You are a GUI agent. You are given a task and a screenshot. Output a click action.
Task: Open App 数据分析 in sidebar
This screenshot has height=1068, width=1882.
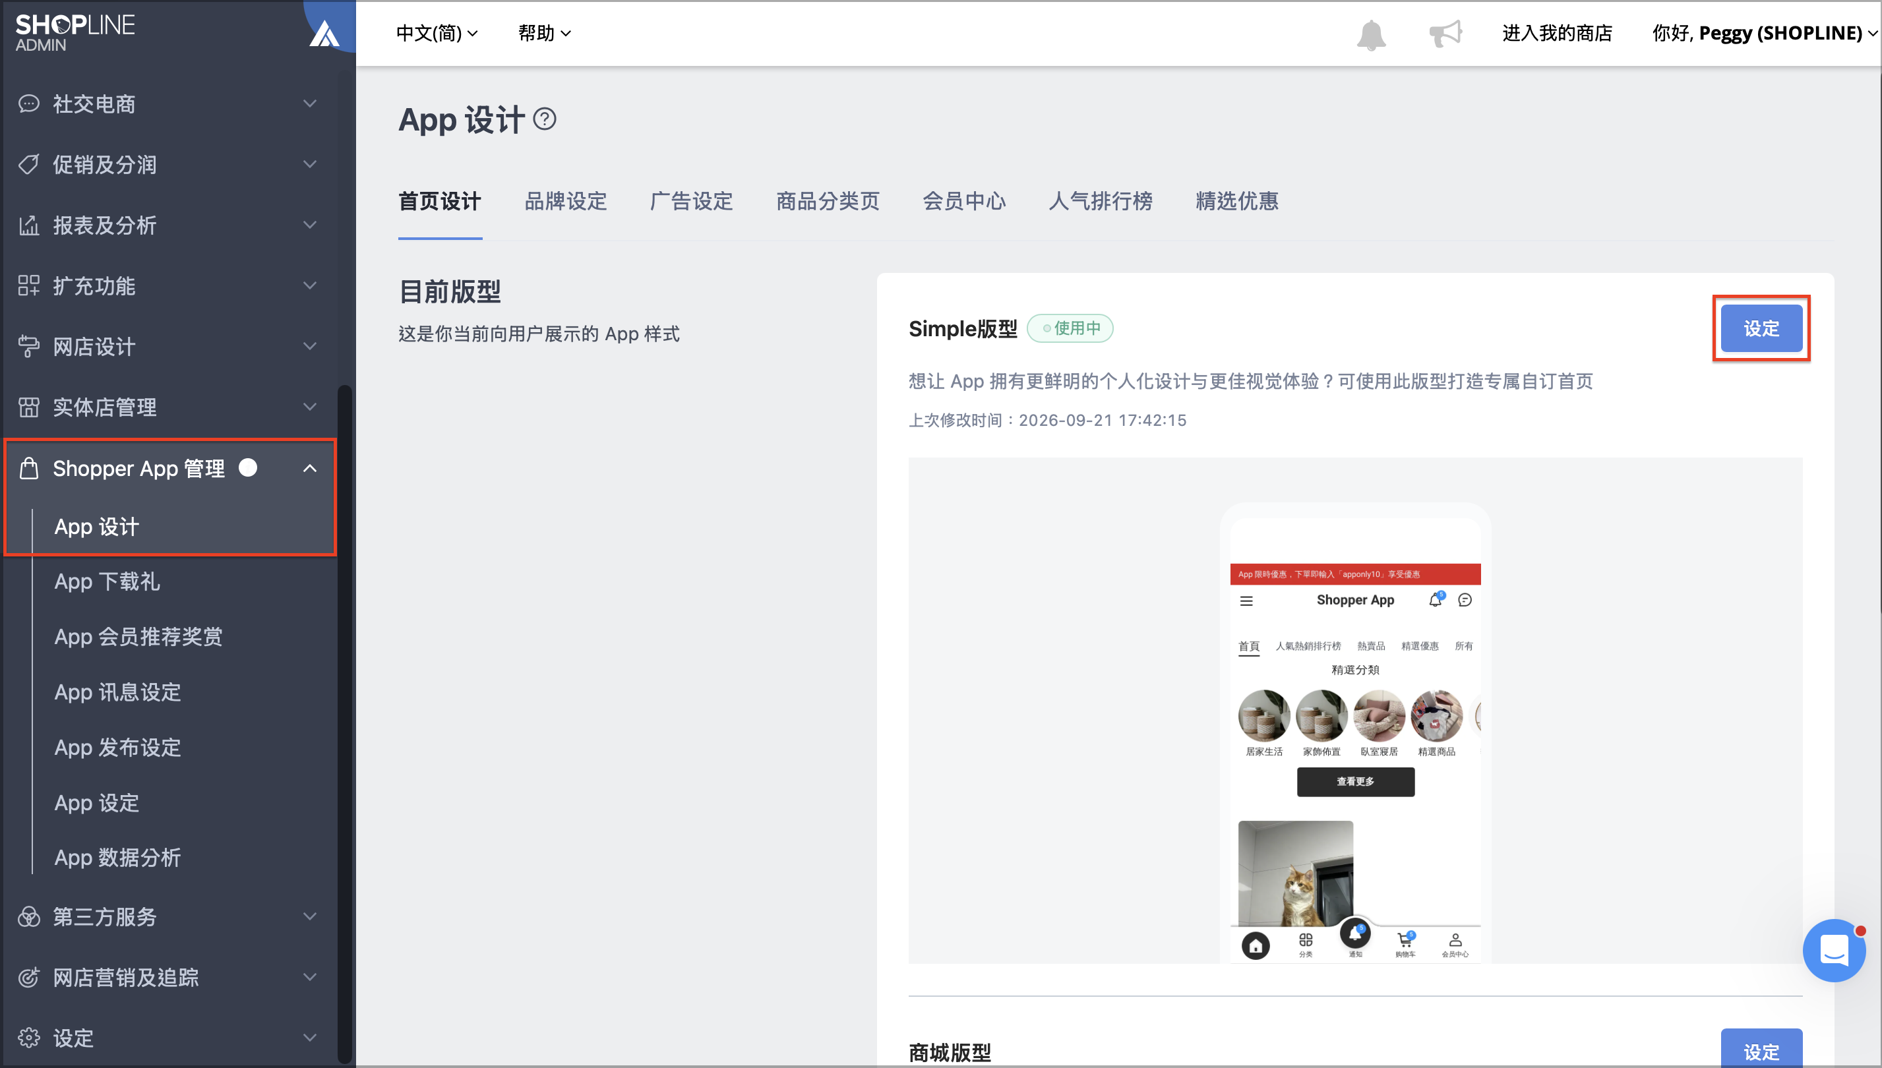(117, 858)
